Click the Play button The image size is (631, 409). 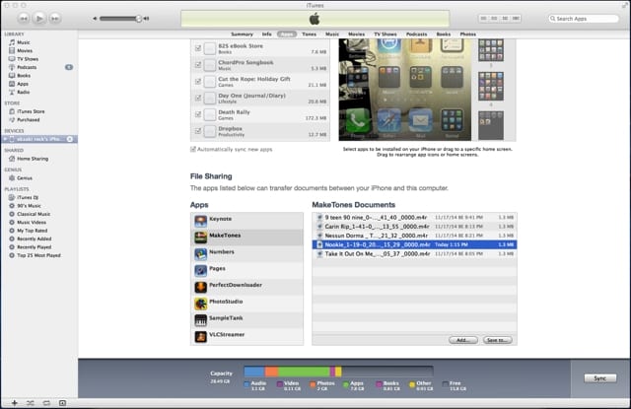tap(39, 18)
